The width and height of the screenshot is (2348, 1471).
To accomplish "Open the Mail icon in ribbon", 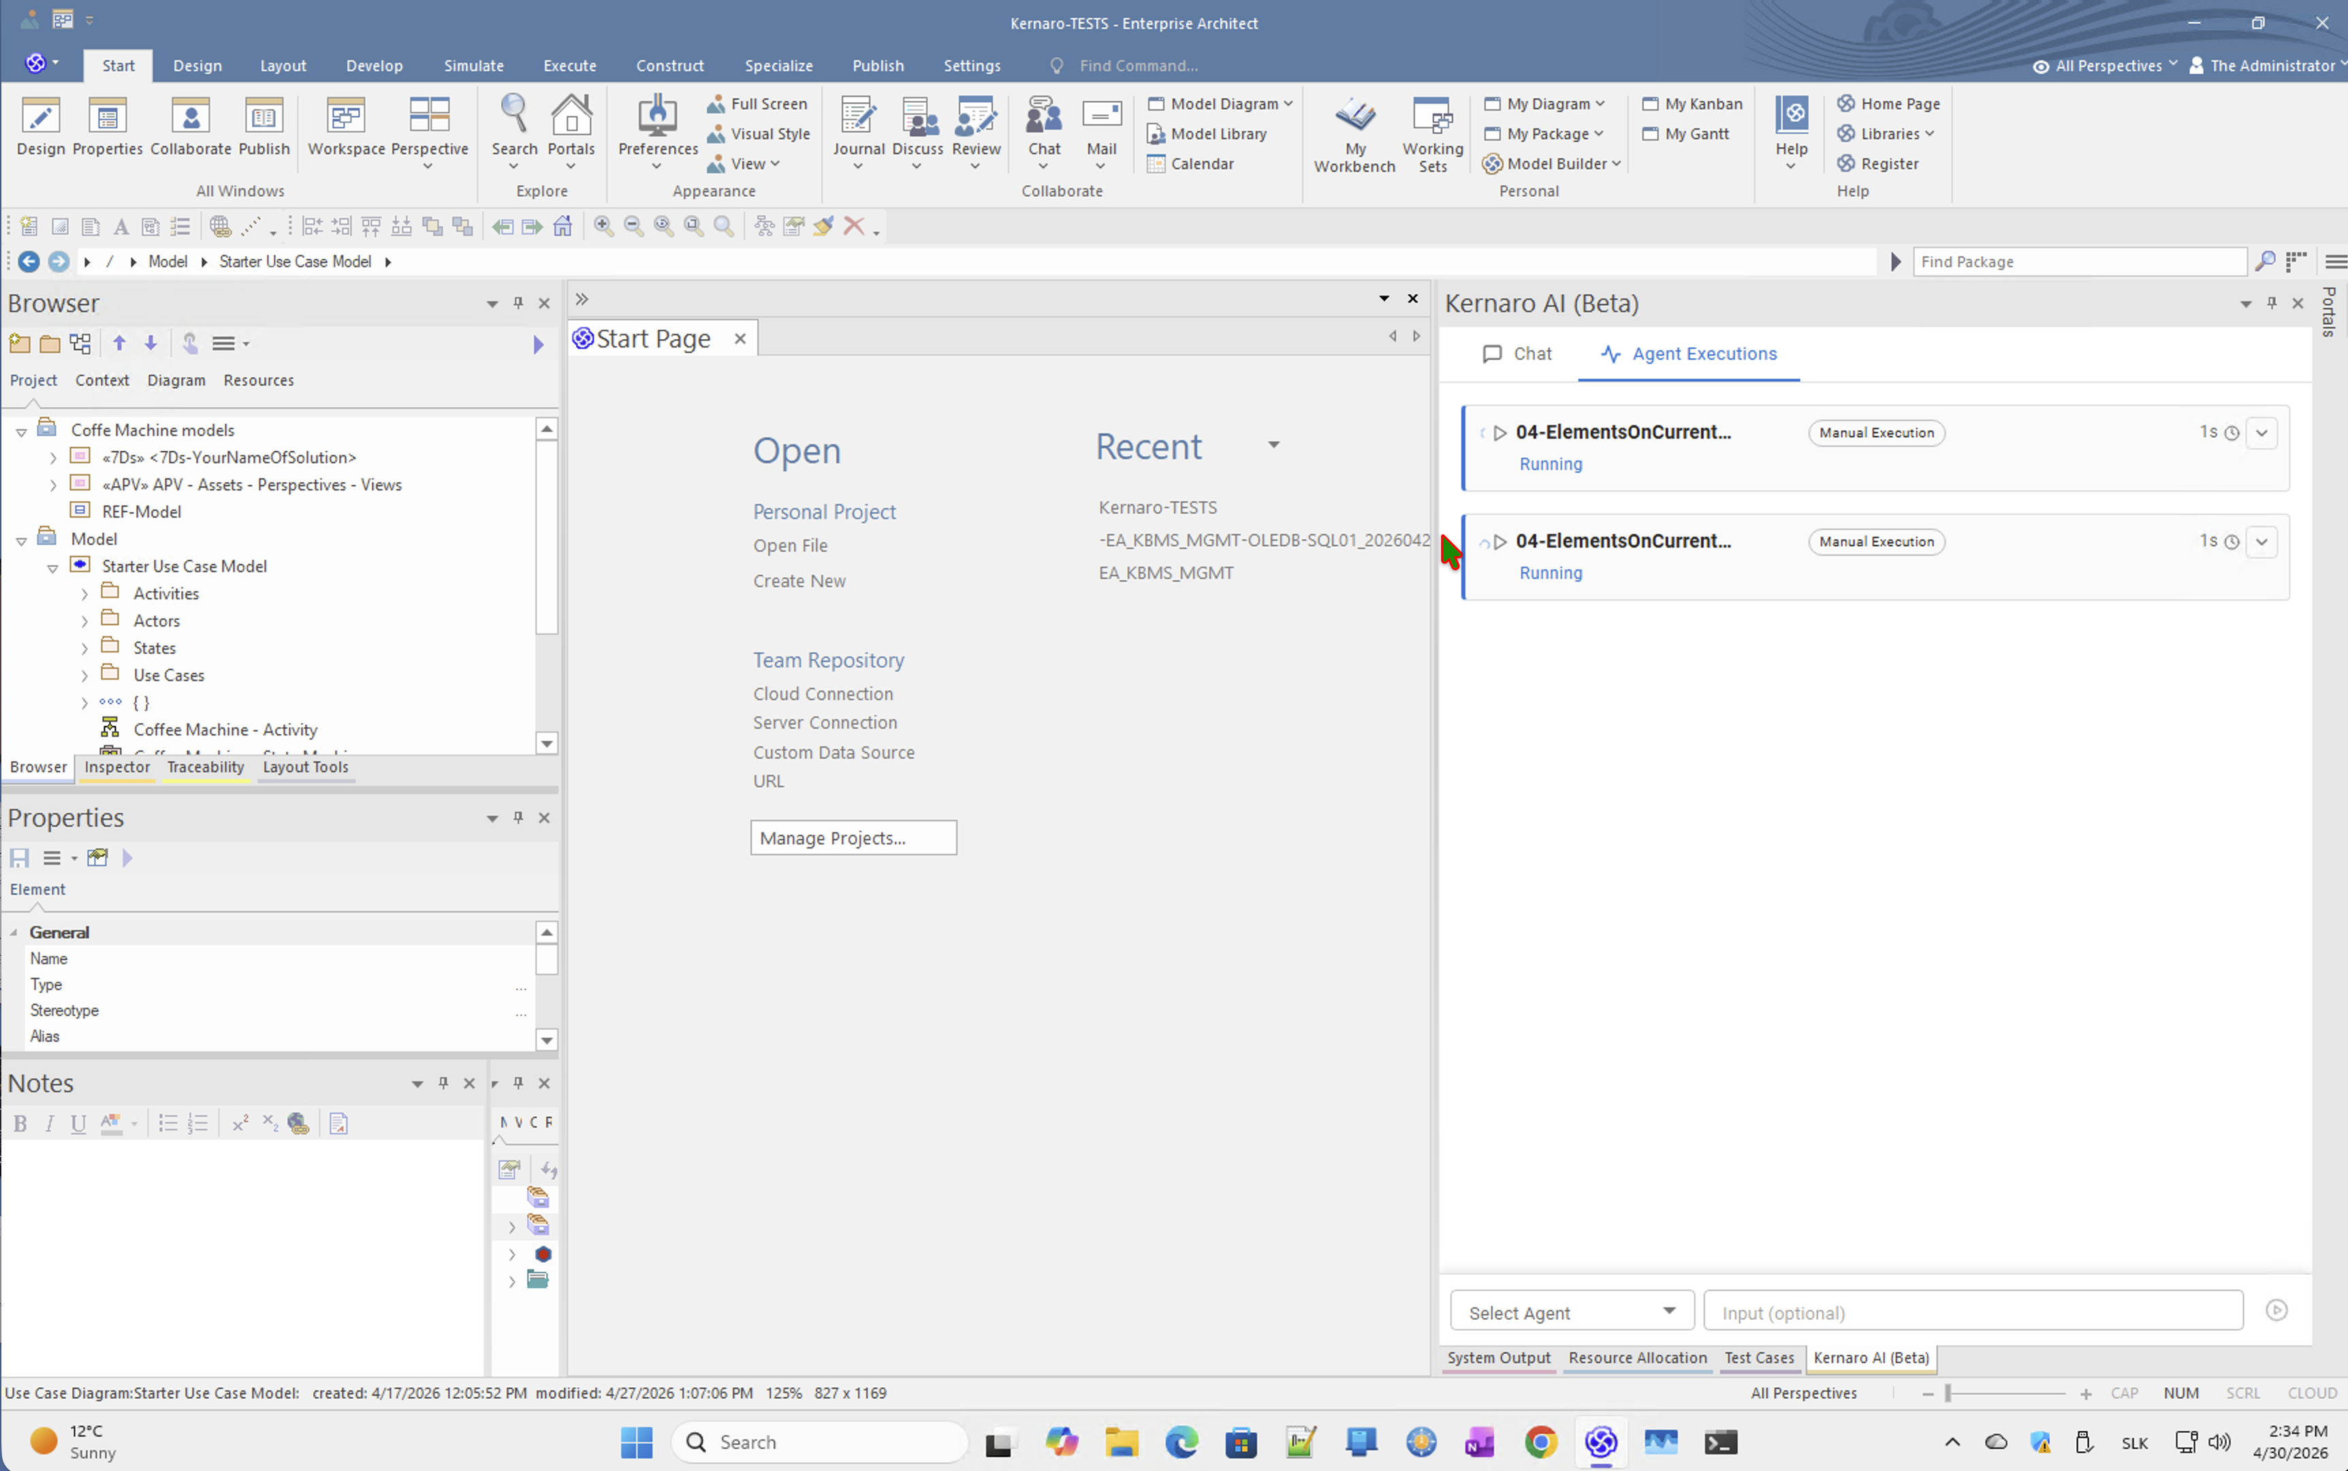I will coord(1101,132).
